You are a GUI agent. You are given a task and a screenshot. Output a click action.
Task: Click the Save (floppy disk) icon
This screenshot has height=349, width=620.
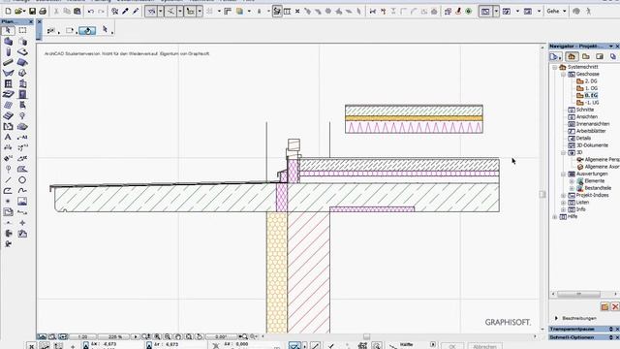pos(32,12)
